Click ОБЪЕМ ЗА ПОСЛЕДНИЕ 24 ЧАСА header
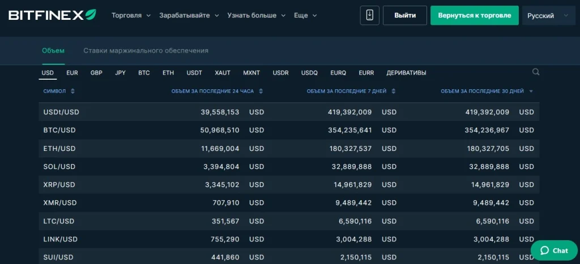Viewport: 580px width, 264px height. pos(213,91)
